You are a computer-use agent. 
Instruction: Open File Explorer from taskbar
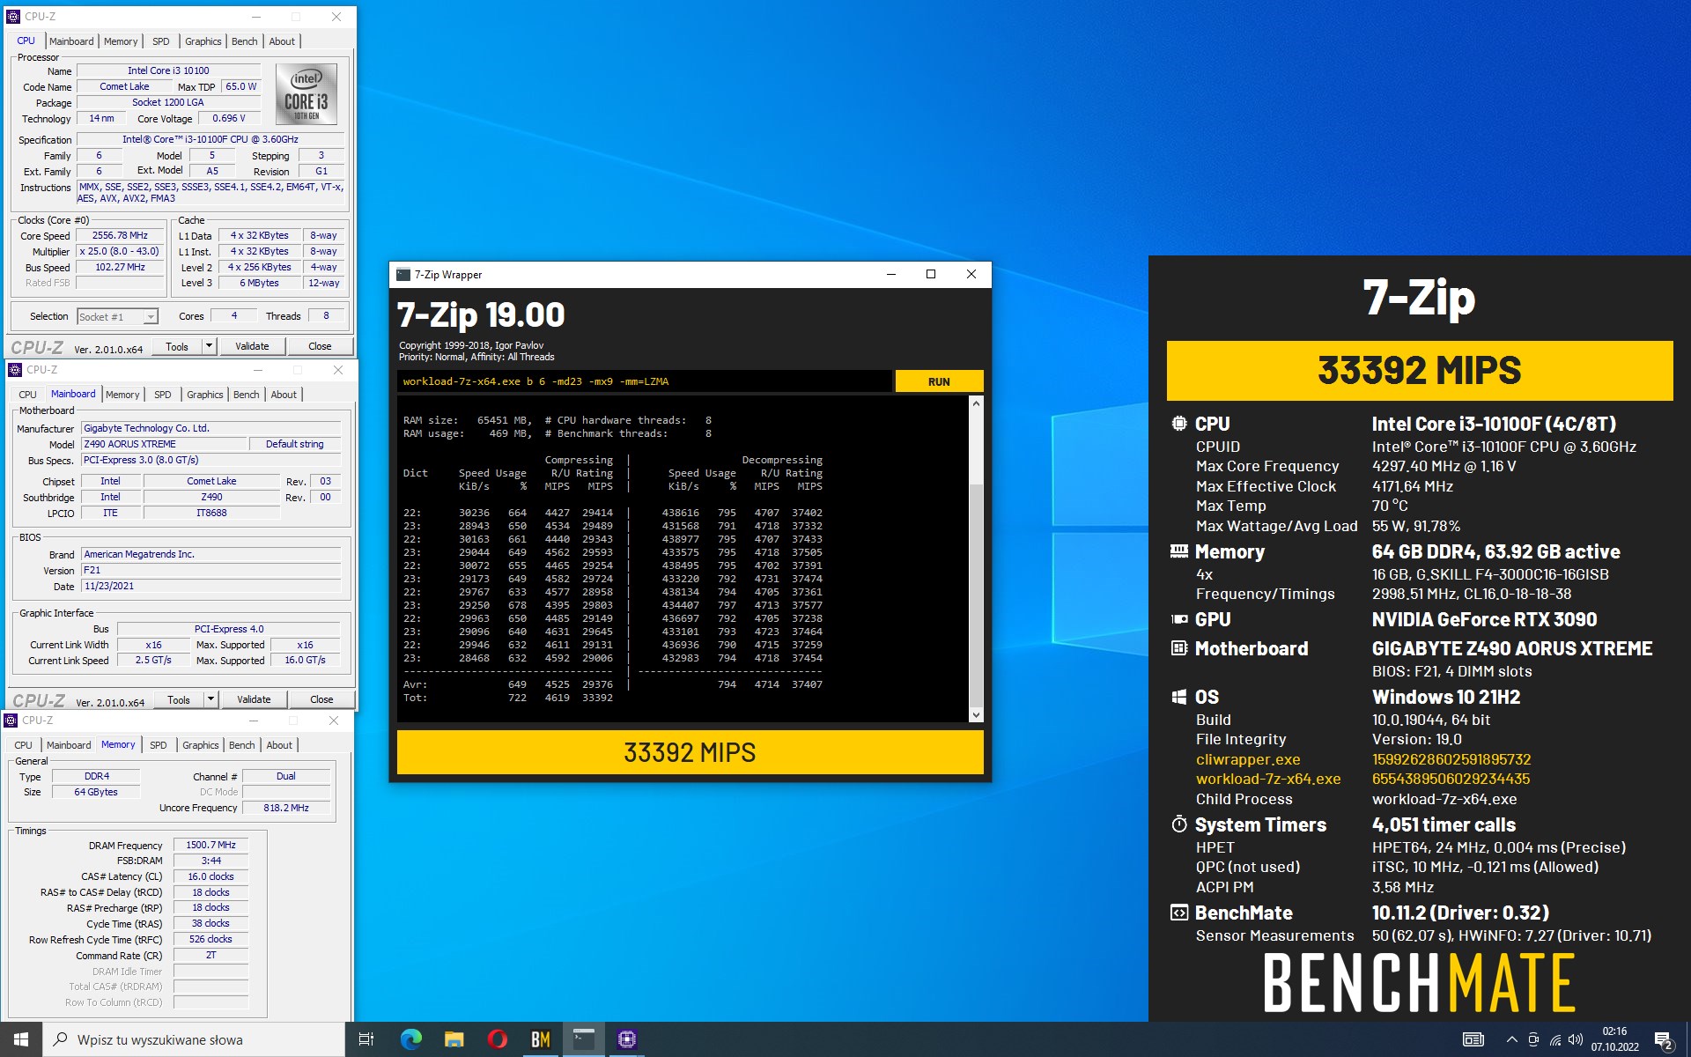tap(454, 1039)
